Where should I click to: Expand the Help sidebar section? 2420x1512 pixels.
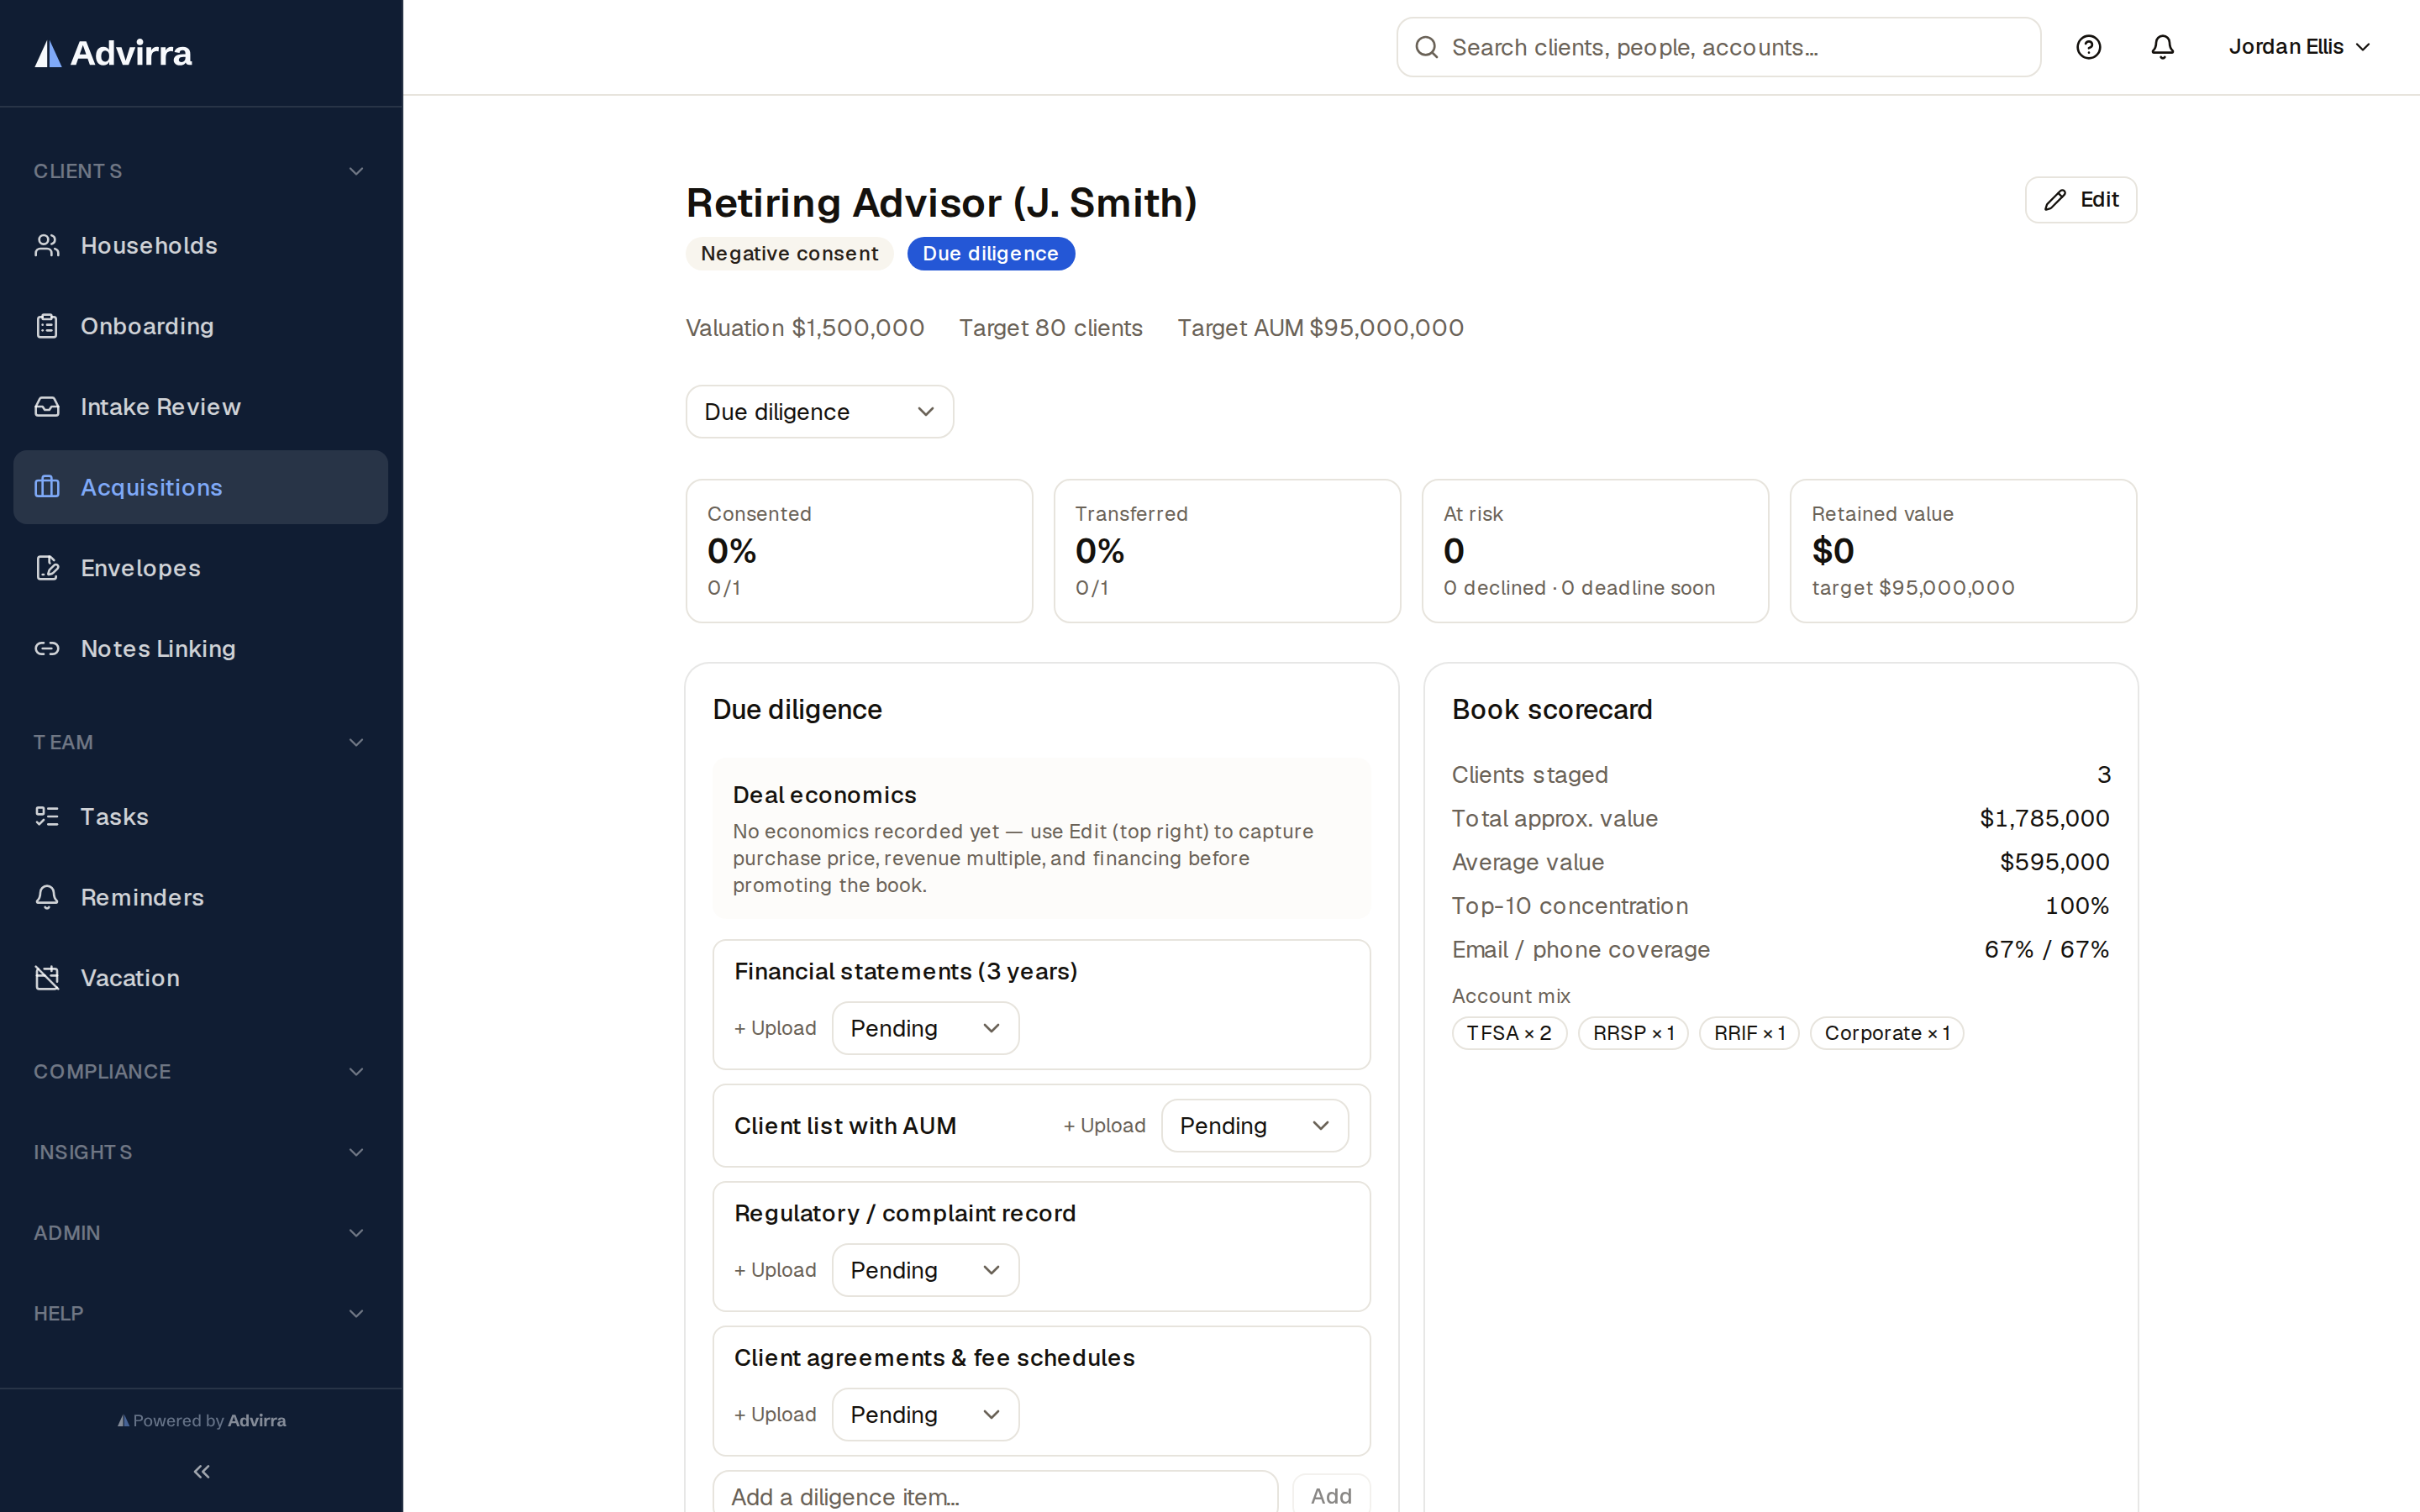[x=201, y=1313]
